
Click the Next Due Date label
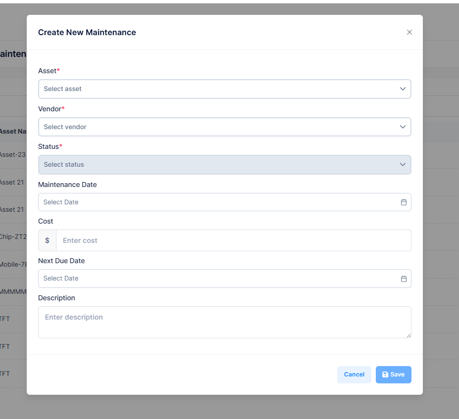61,261
